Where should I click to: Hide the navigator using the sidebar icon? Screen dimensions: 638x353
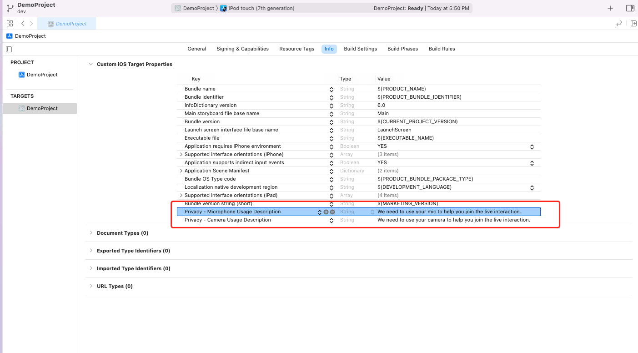[x=8, y=49]
